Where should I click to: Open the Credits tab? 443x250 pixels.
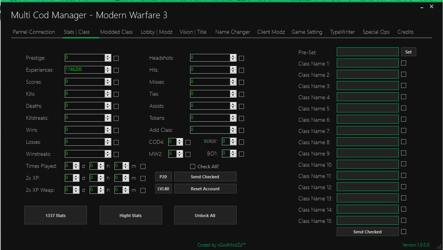(x=405, y=32)
